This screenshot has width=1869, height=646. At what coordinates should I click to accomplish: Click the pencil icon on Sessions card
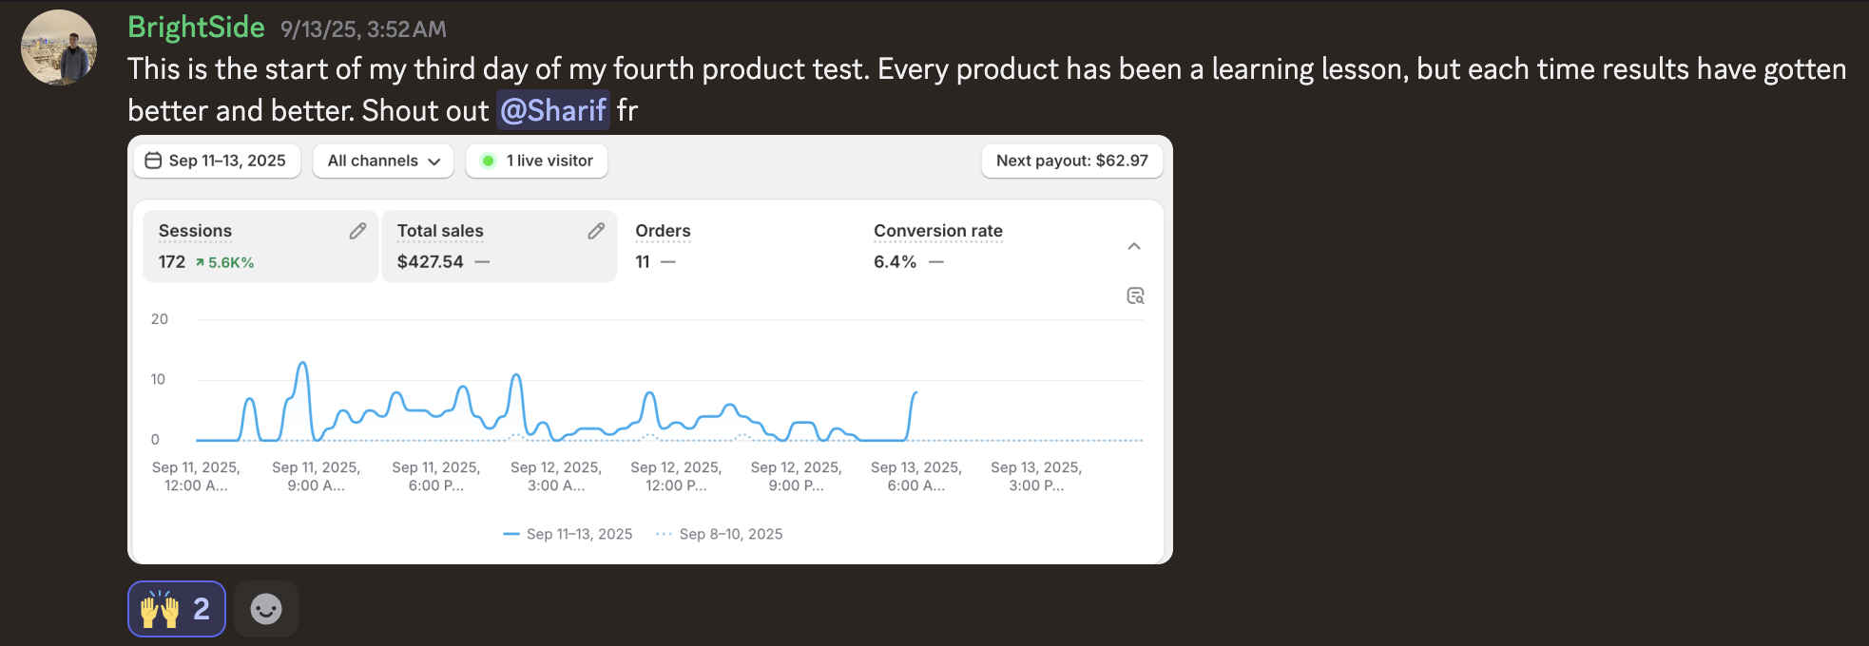(x=357, y=231)
